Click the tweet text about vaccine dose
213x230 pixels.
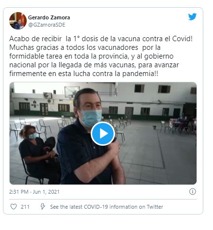(101, 56)
